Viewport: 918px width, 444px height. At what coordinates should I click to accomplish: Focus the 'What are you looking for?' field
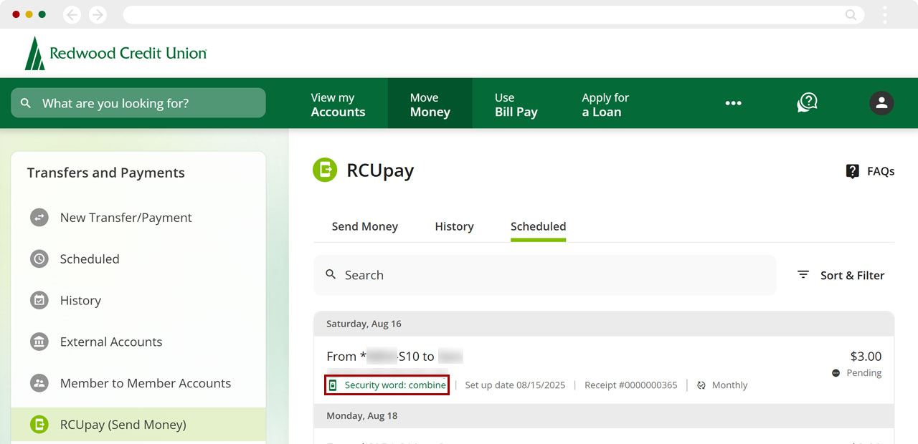[138, 103]
